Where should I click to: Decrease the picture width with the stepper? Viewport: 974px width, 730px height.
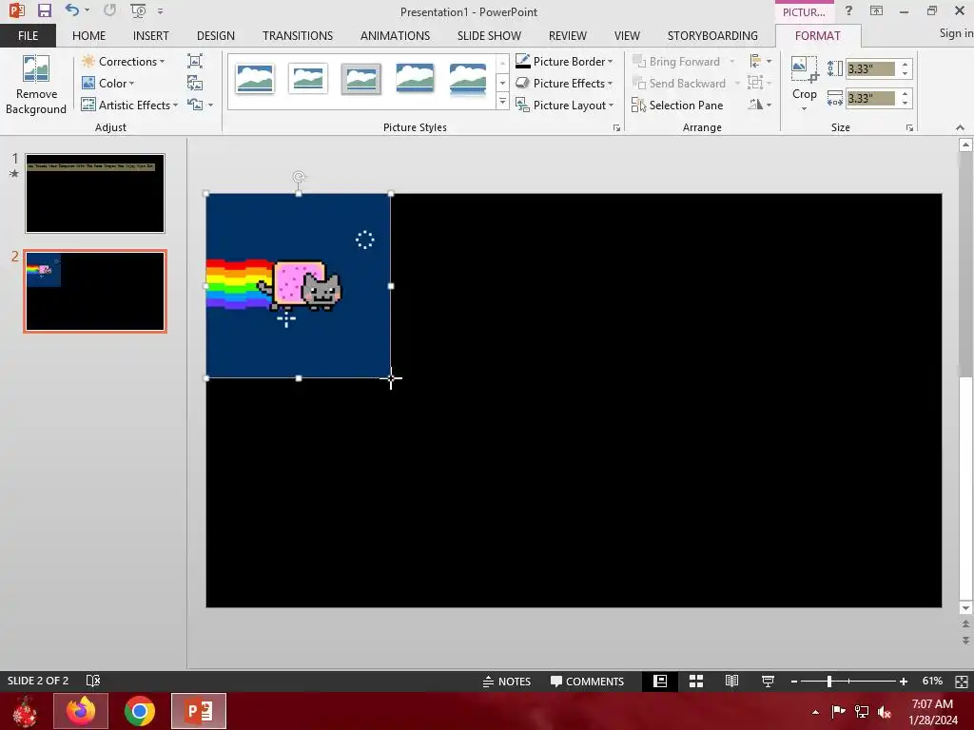point(906,103)
